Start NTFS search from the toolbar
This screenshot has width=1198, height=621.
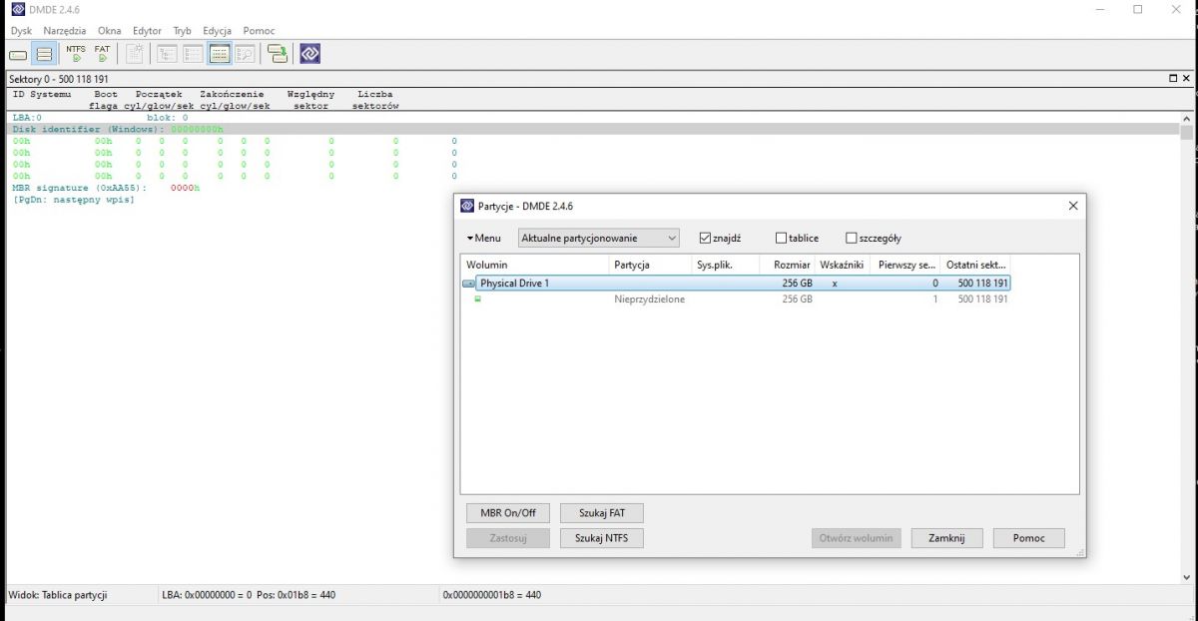point(76,54)
